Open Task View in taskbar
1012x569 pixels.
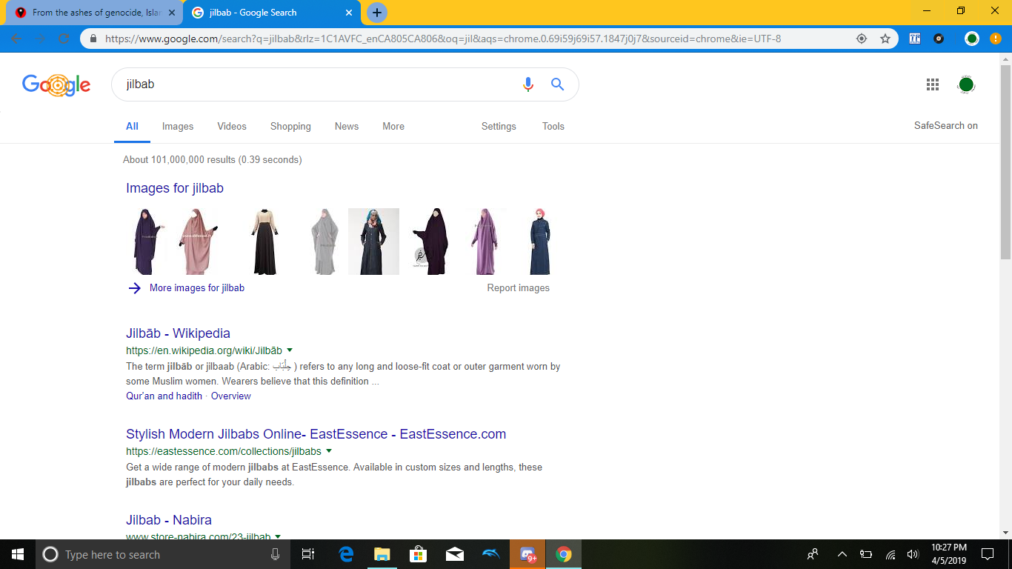308,554
